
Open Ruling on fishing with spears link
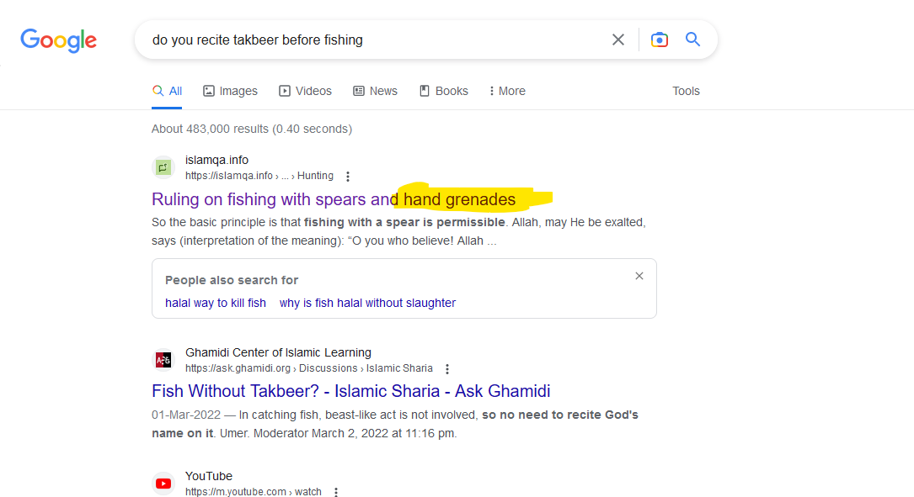tap(333, 199)
